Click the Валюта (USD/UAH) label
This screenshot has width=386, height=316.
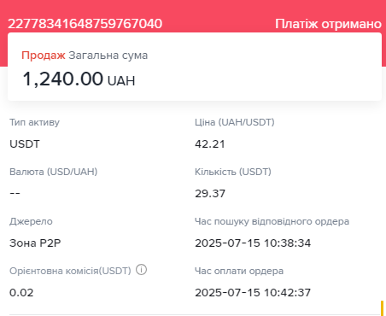[x=54, y=172]
